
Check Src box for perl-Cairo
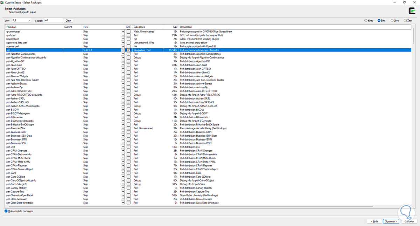pos(128,173)
